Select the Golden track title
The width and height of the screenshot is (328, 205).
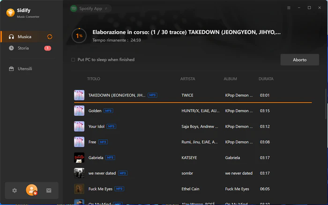tap(95, 111)
